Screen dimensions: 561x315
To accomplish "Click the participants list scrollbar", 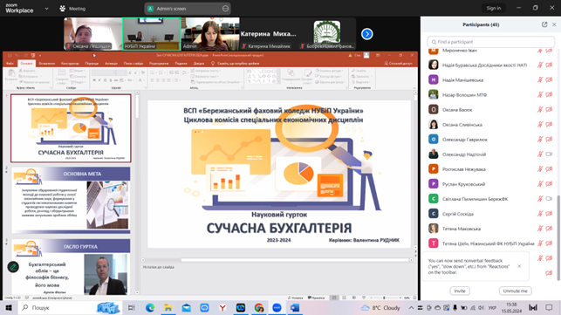I will tap(558, 237).
